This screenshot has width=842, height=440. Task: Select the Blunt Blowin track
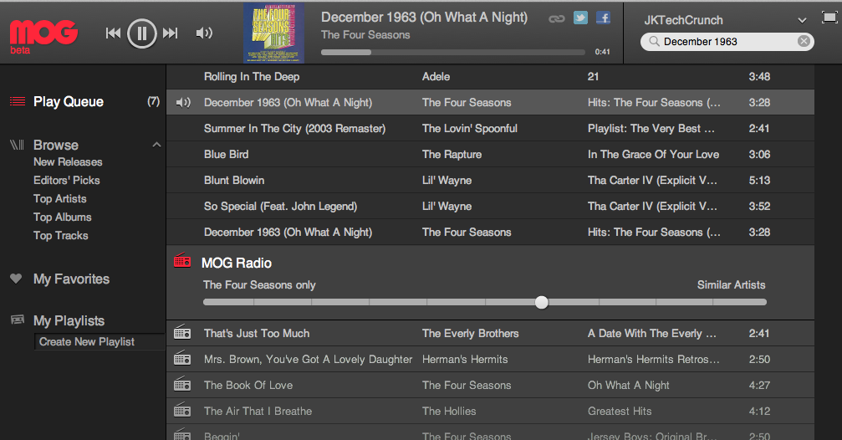(234, 180)
